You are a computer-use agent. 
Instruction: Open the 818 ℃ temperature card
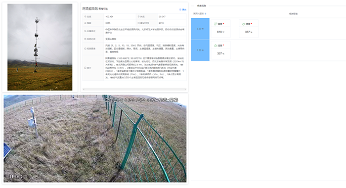[220, 29]
